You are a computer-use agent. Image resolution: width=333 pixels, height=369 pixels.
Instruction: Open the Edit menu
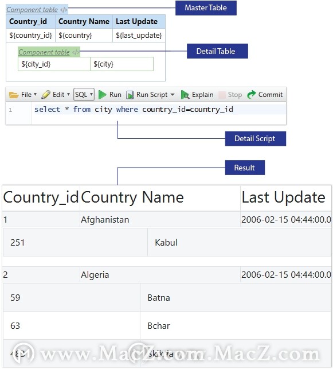(x=58, y=95)
